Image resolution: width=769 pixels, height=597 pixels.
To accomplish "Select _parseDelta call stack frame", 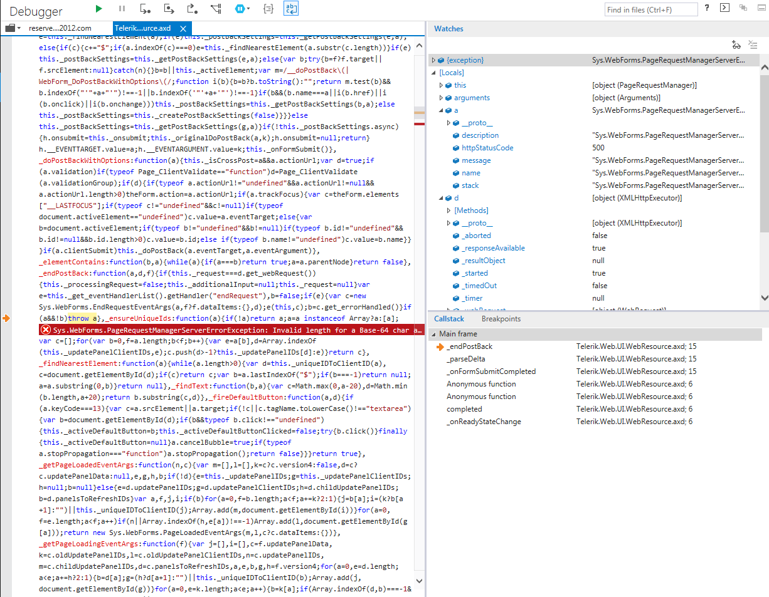I will pyautogui.click(x=594, y=359).
